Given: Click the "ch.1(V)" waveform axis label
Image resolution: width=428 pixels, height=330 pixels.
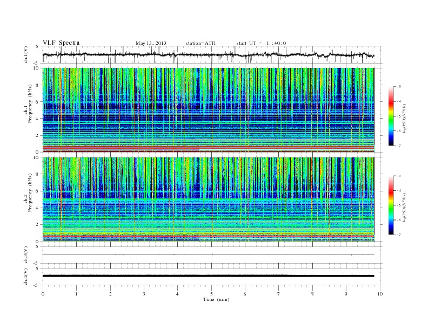Looking at the screenshot, I should (x=25, y=54).
